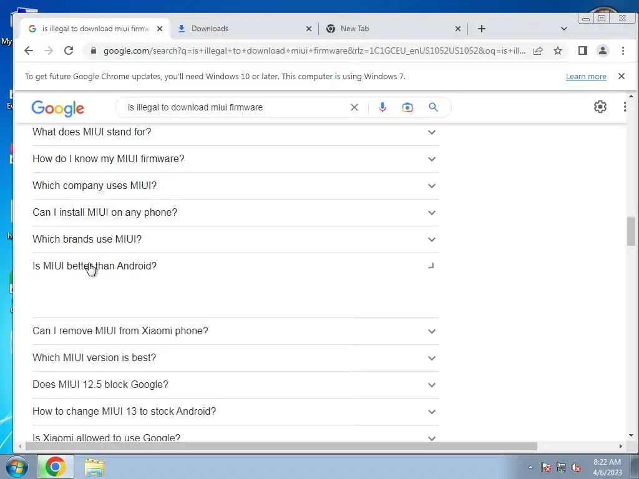This screenshot has height=479, width=639.
Task: Click the Learn more link
Action: [x=586, y=77]
